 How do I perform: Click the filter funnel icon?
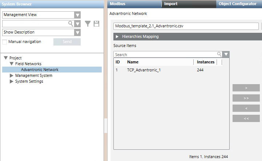[x=88, y=24]
